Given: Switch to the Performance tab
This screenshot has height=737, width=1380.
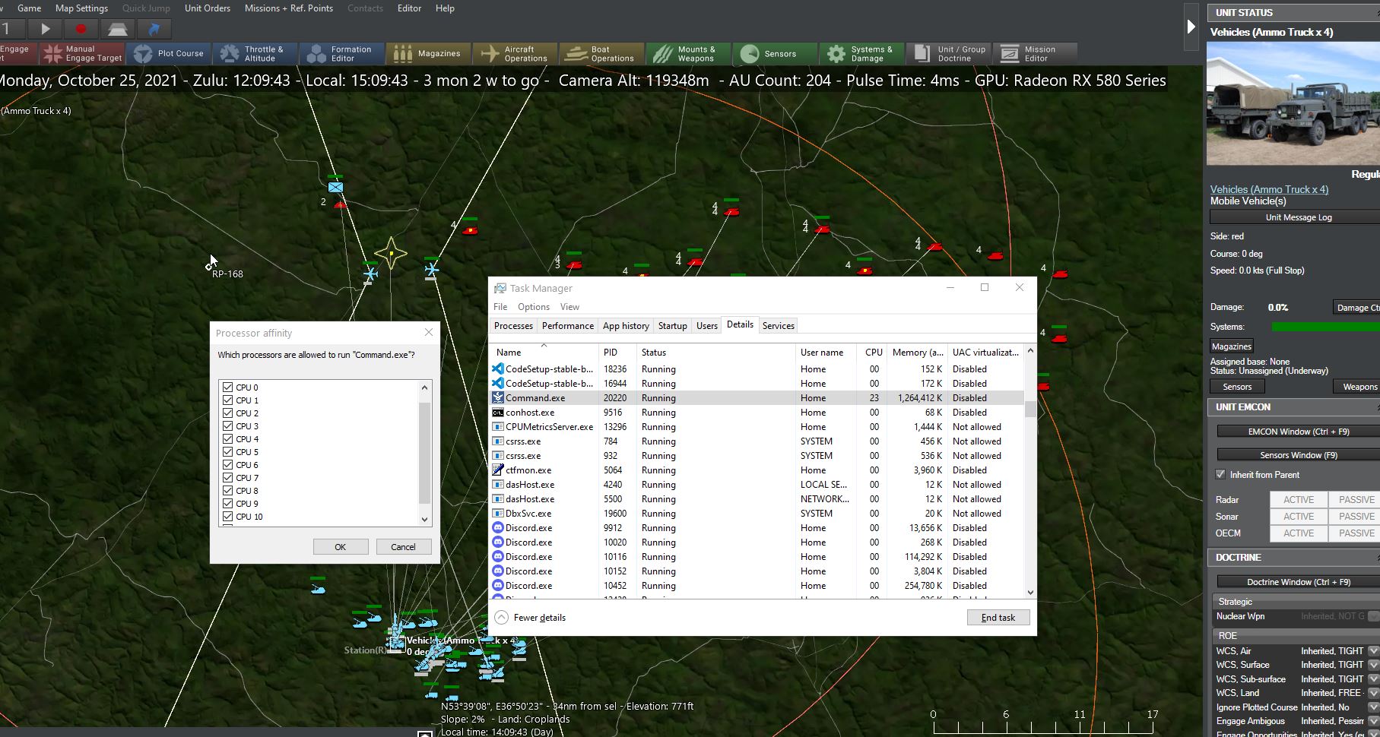Looking at the screenshot, I should [x=567, y=326].
